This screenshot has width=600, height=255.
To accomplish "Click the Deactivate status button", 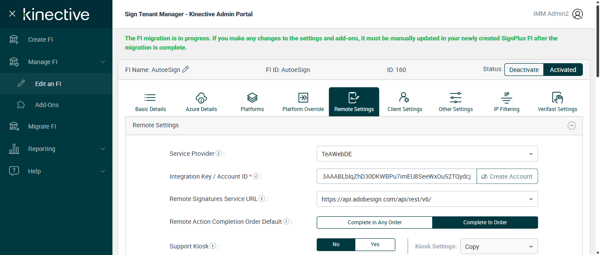I will tap(524, 70).
